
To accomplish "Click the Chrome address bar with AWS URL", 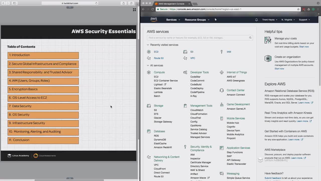I will pyautogui.click(x=228, y=9).
